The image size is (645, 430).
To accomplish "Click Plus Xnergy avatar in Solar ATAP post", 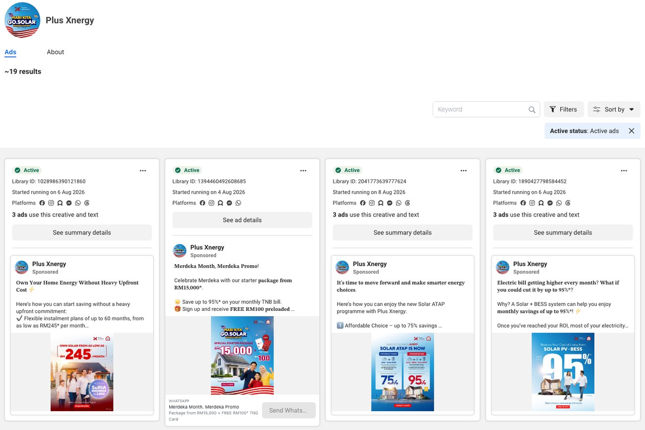I will pos(342,267).
